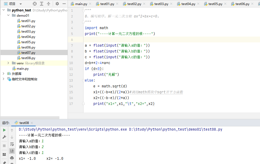Switch to test01.py editor tab
Viewport: 260px width, 164px height.
pyautogui.click(x=107, y=4)
